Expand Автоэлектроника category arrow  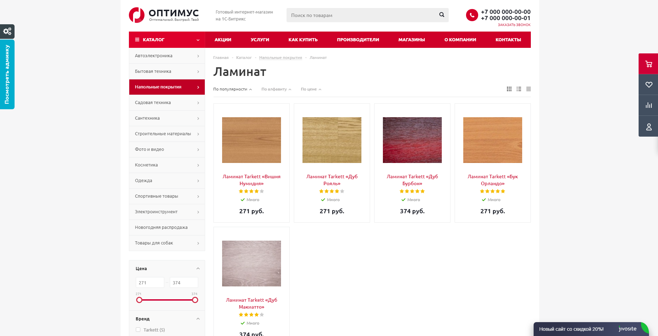198,56
